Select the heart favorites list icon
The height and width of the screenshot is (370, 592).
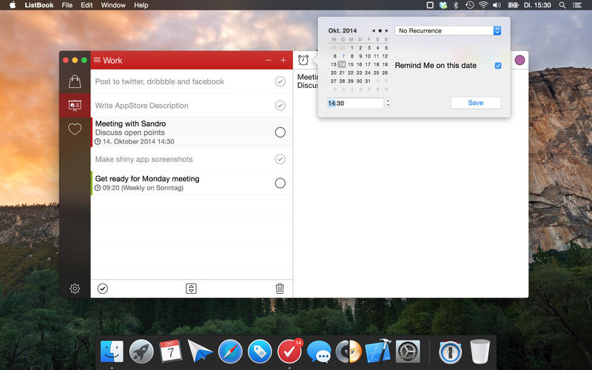click(75, 129)
